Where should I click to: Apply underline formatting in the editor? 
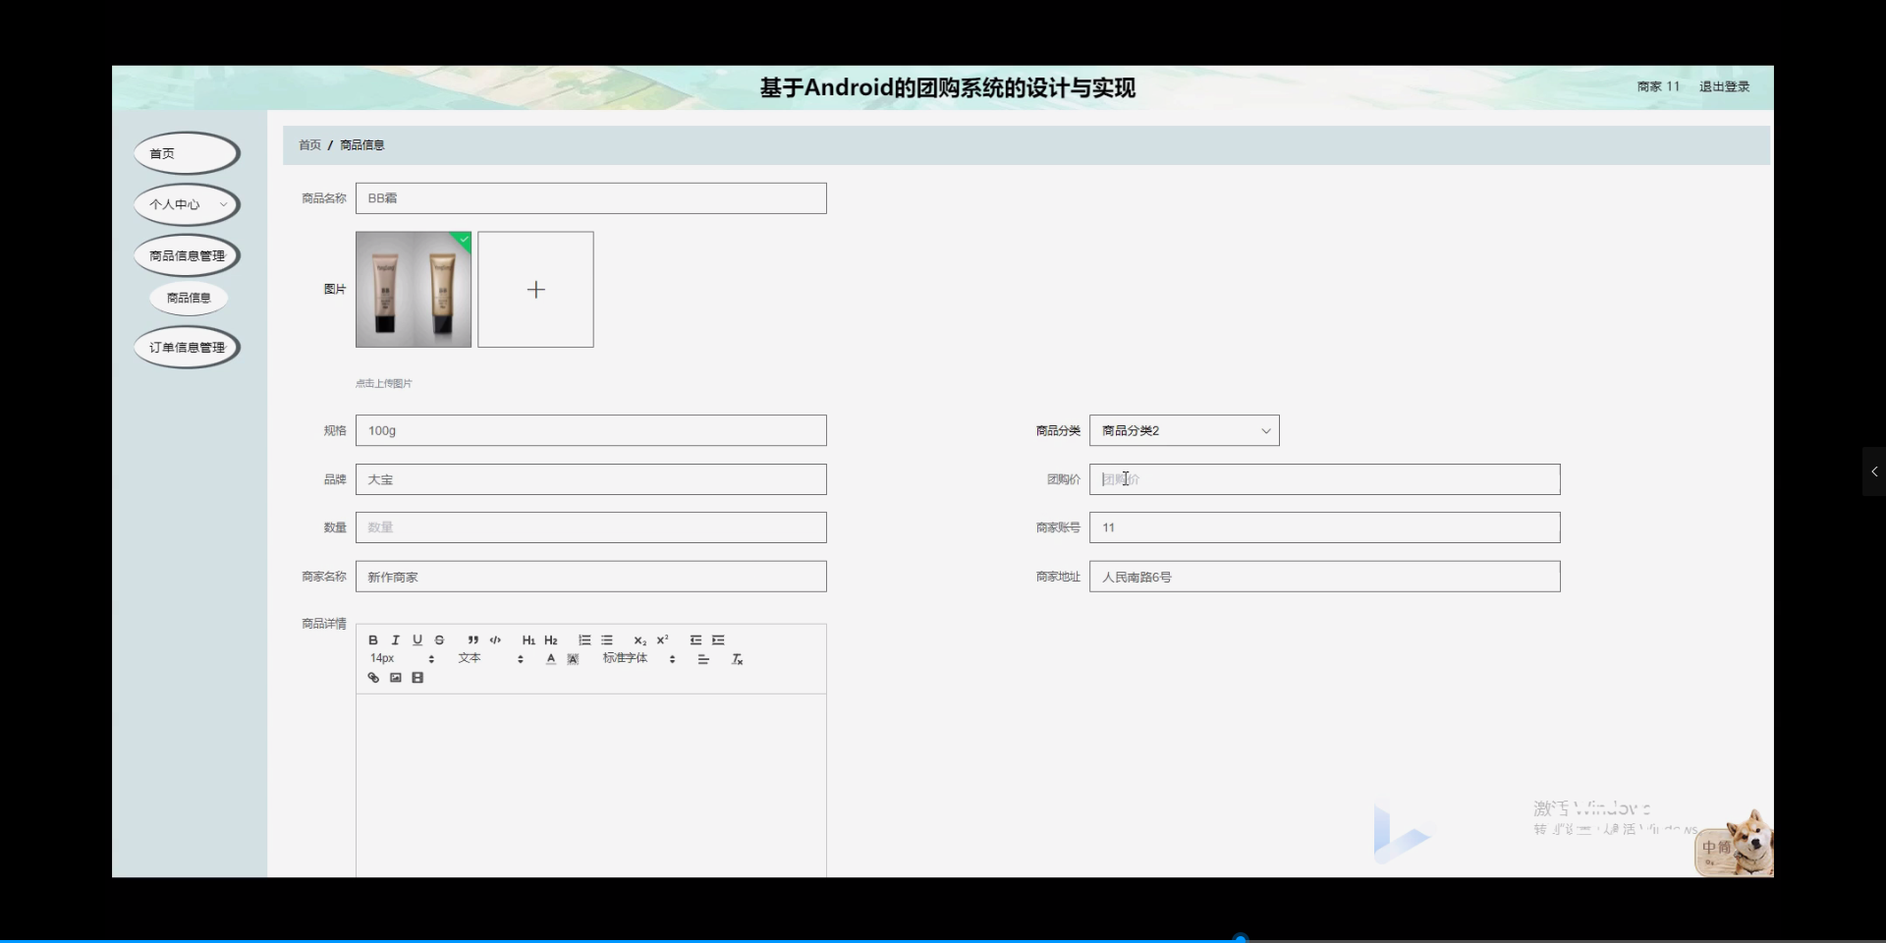tap(417, 639)
